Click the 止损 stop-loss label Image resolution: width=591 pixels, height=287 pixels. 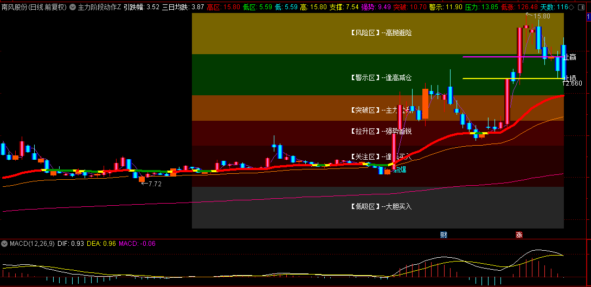click(570, 78)
